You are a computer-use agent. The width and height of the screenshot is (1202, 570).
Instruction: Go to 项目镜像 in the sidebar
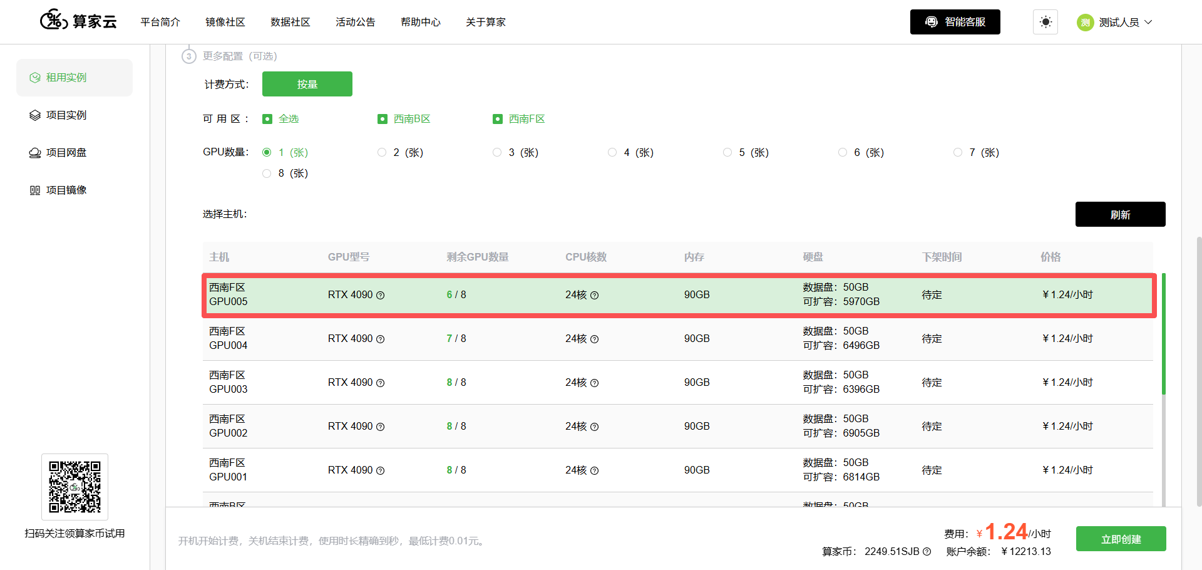(x=74, y=190)
